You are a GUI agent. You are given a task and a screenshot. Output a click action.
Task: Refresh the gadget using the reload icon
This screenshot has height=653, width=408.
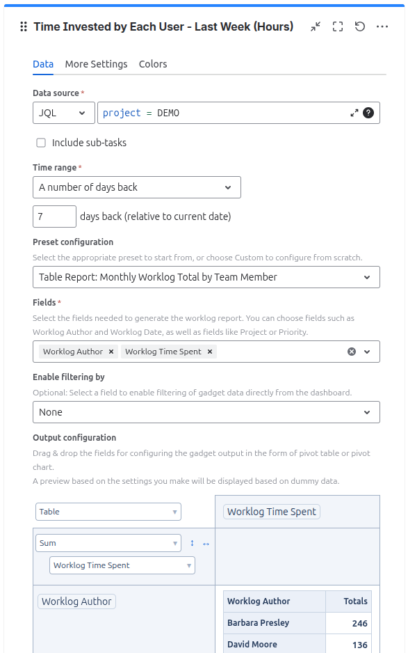tap(360, 26)
